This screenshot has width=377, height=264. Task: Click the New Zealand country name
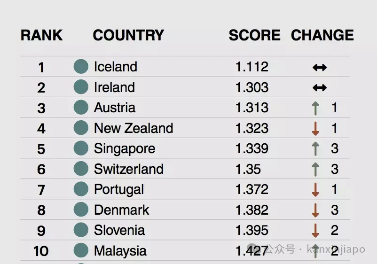point(134,128)
